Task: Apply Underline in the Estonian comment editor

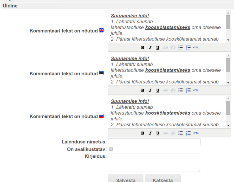Action: click(x=158, y=90)
